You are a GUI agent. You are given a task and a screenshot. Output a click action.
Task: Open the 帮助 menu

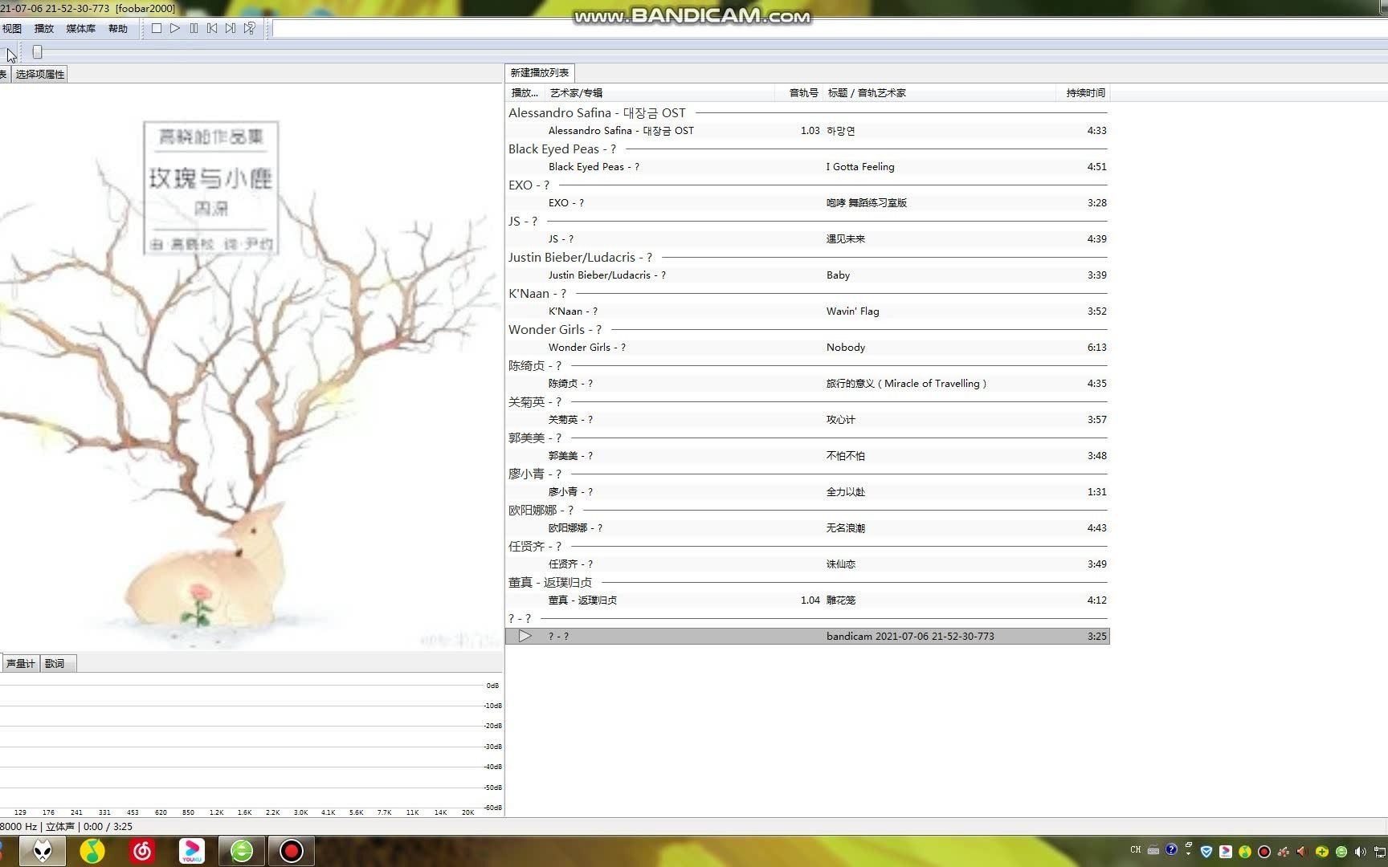click(118, 28)
